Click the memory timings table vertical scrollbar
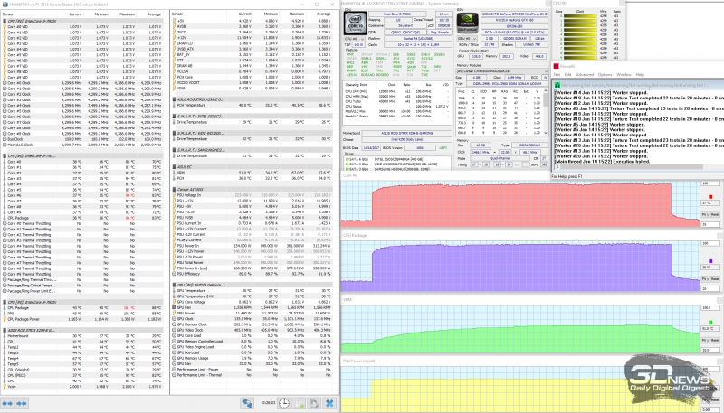 [546, 112]
